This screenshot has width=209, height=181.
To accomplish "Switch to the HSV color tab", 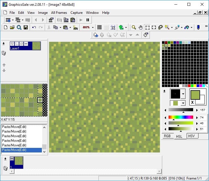I will (x=192, y=136).
